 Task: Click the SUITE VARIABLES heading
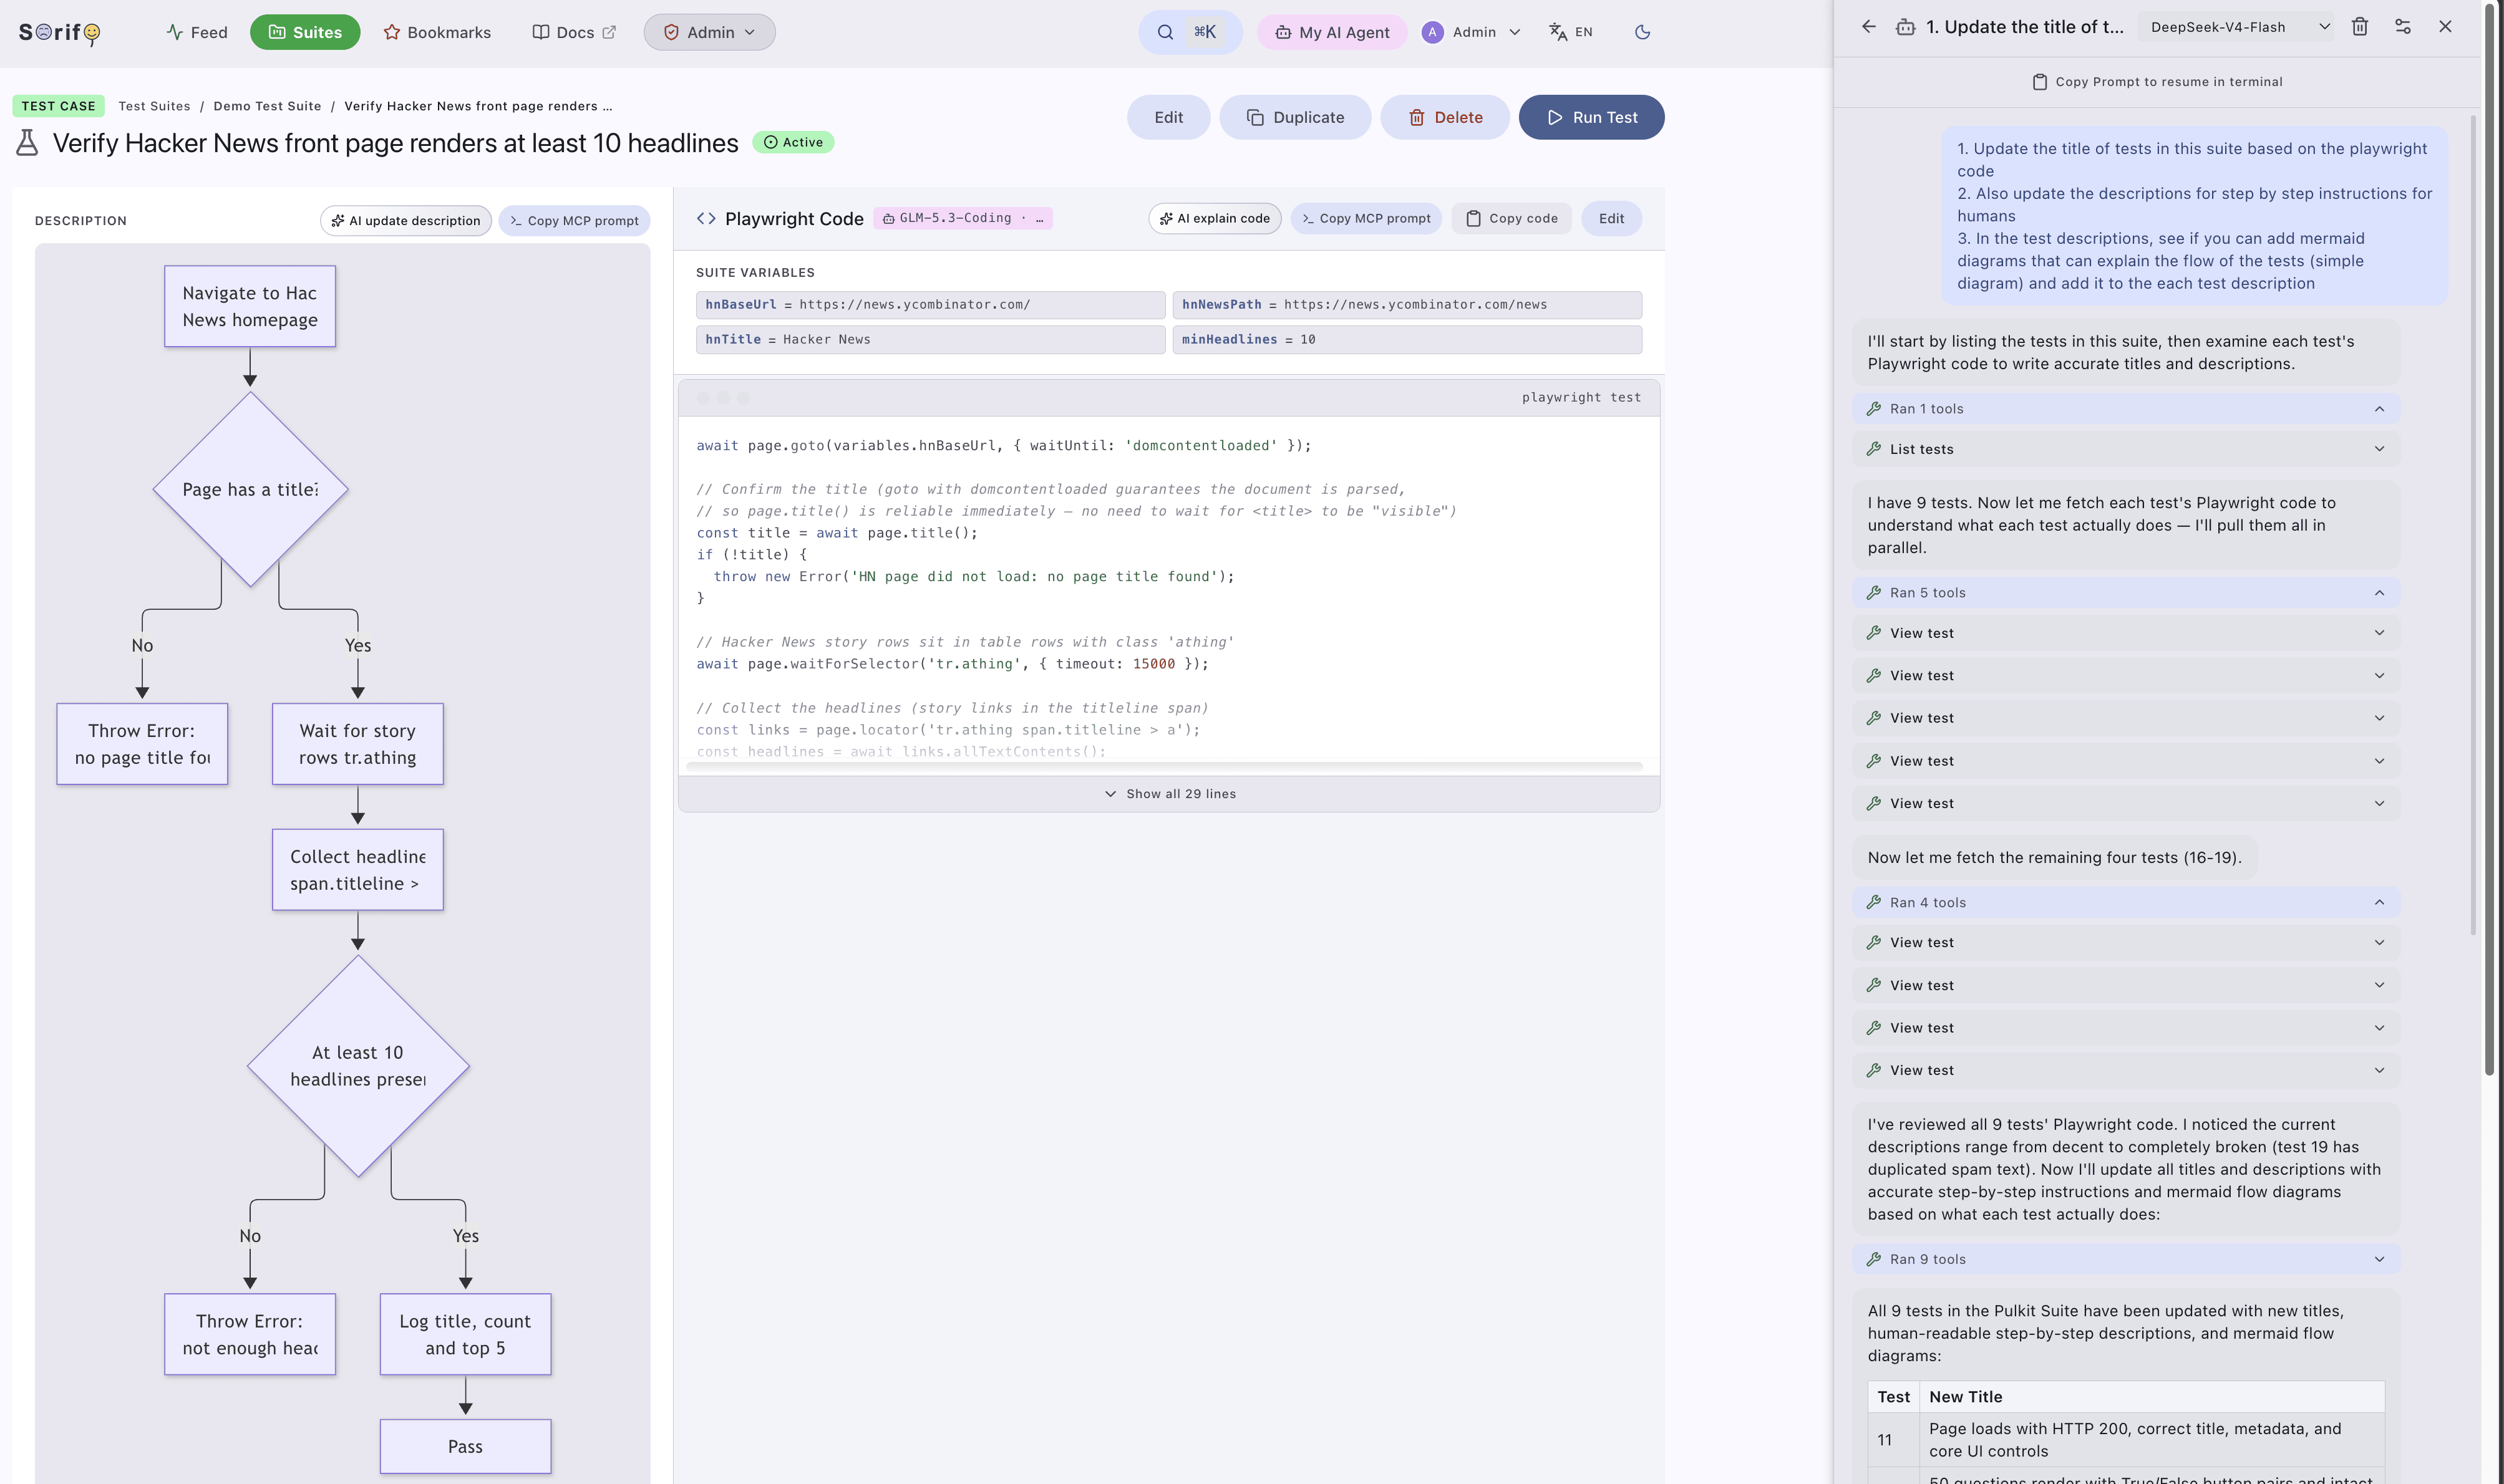click(755, 273)
